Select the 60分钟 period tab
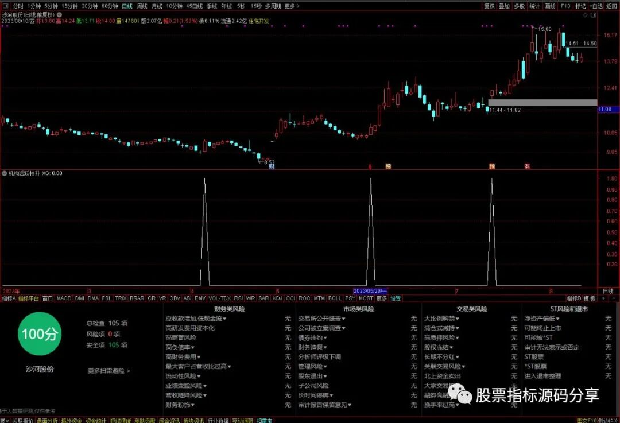This screenshot has height=423, width=620. click(110, 6)
